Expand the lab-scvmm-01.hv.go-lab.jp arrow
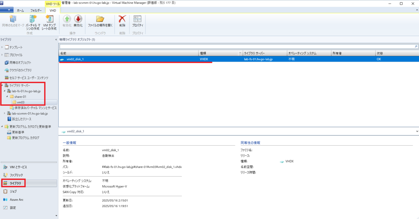 (x=5, y=114)
